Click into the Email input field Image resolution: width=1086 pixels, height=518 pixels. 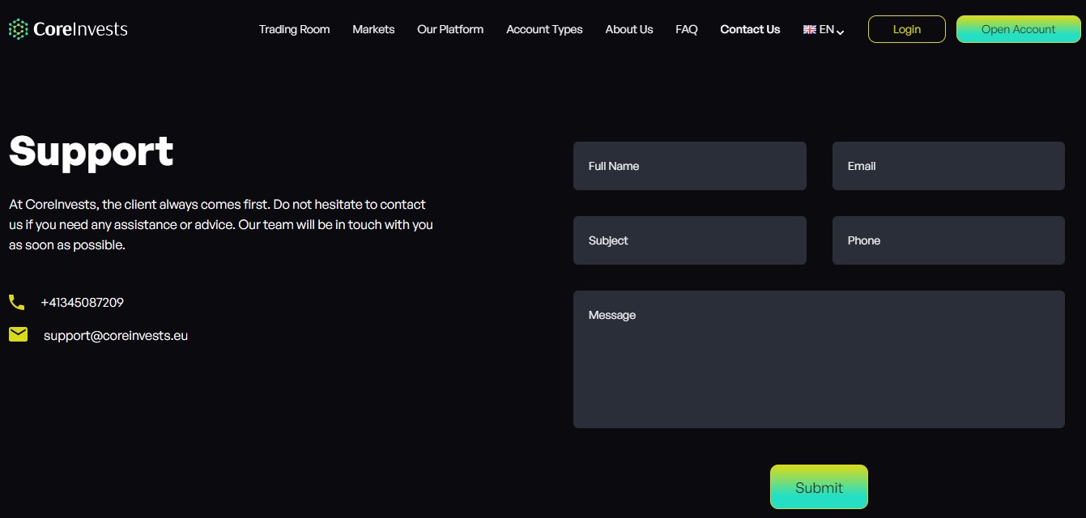(x=948, y=166)
